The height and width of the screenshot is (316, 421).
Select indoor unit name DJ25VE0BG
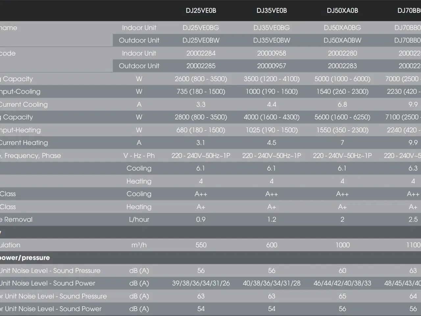pyautogui.click(x=201, y=28)
